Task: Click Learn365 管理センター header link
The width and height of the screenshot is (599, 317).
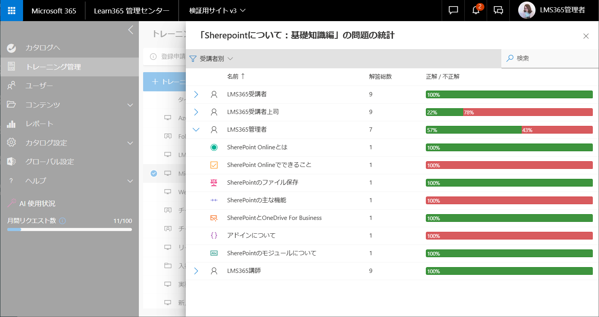Action: coord(132,11)
